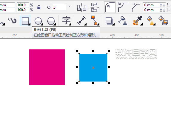This screenshot has width=171, height=125.
Task: Select the Artistic Media tool
Action: click(x=13, y=20)
